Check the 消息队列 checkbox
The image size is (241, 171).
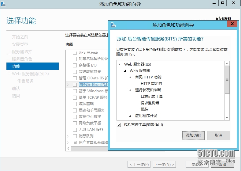click(75, 136)
